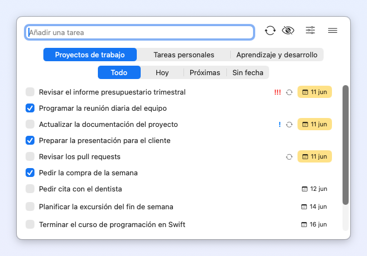Open '11 jun' date badge for 'Revisar los pull requests'
The width and height of the screenshot is (367, 256).
[315, 156]
